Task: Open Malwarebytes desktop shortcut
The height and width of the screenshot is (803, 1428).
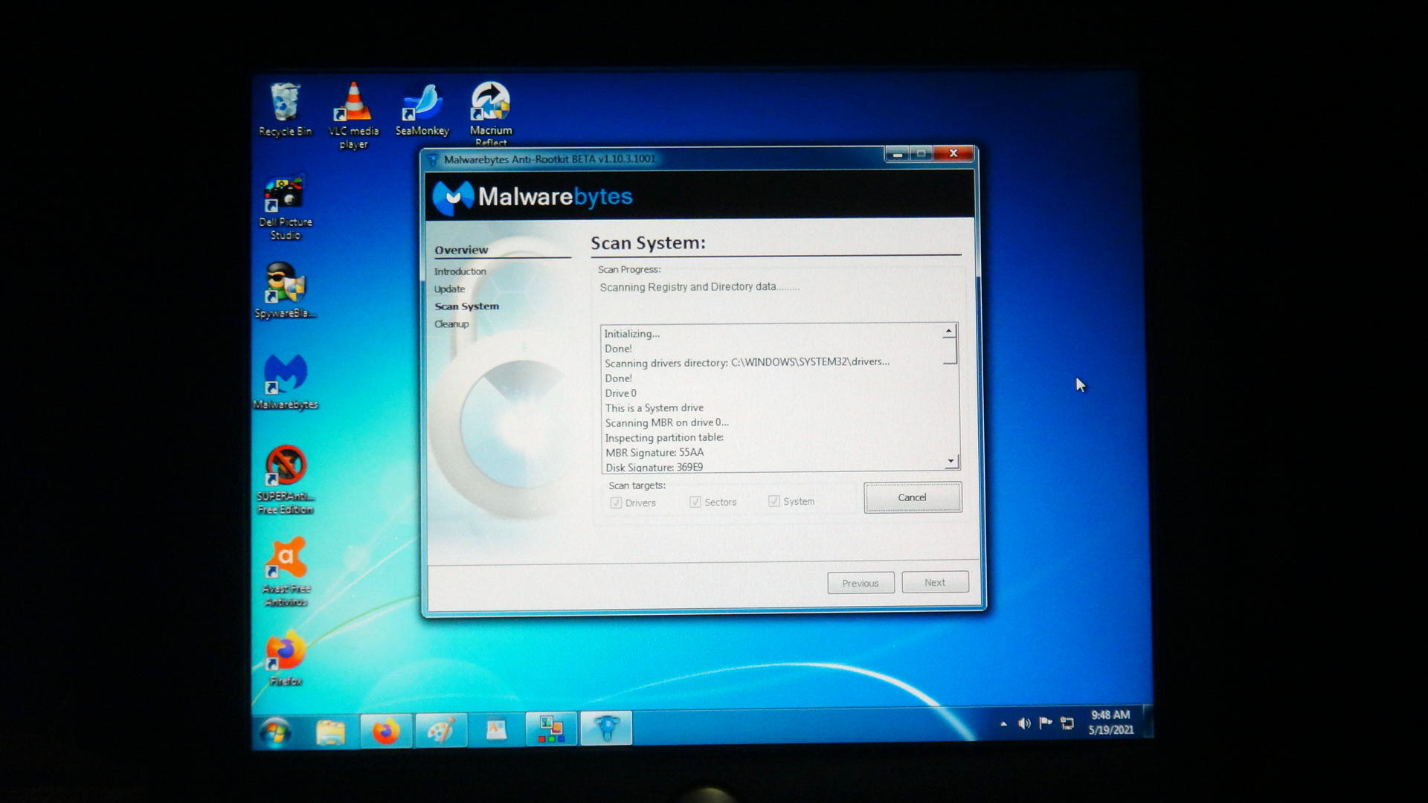Action: tap(286, 382)
